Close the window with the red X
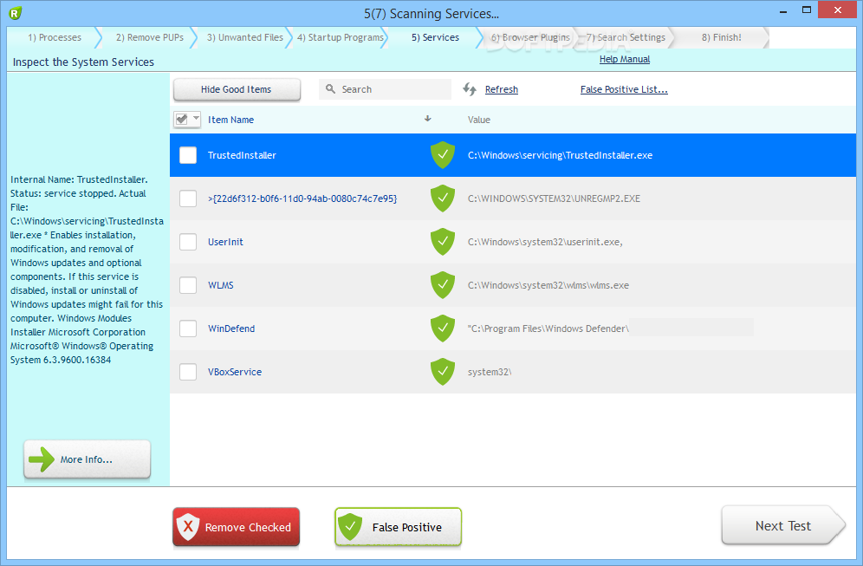 tap(838, 10)
